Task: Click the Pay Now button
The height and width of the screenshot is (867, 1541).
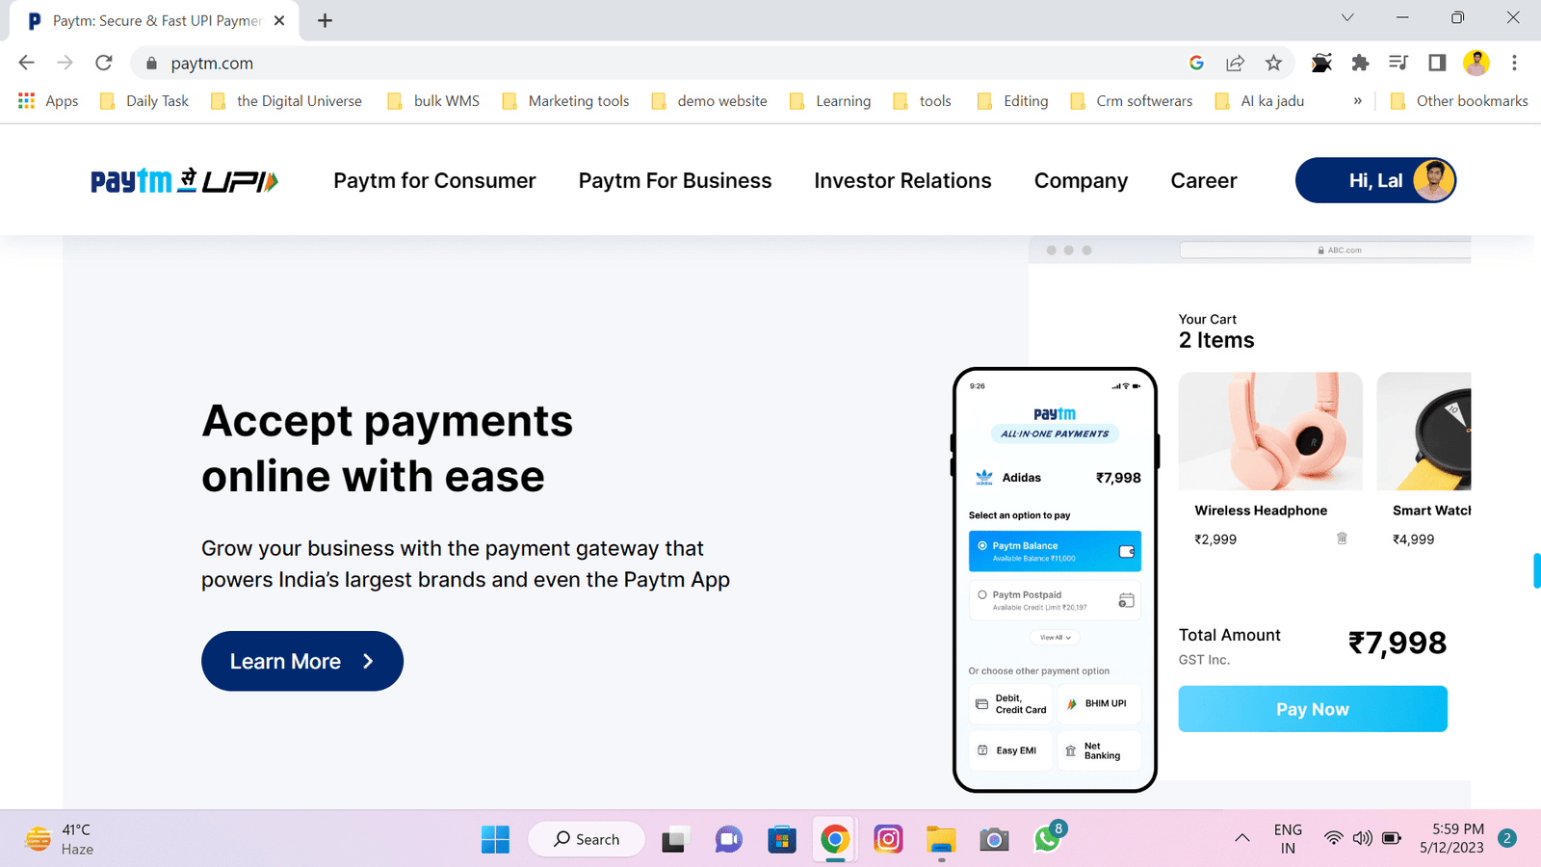Action: 1313,709
